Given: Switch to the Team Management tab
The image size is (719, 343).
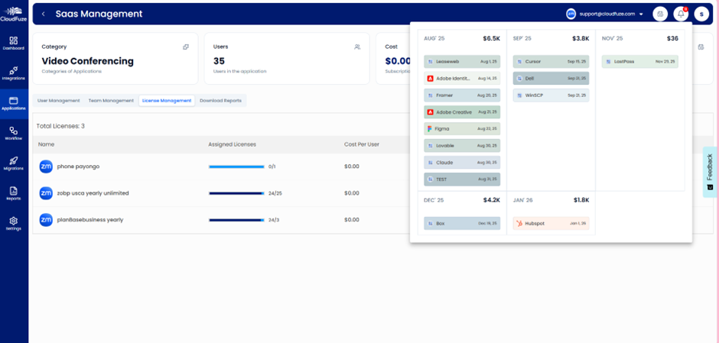Looking at the screenshot, I should (x=111, y=100).
